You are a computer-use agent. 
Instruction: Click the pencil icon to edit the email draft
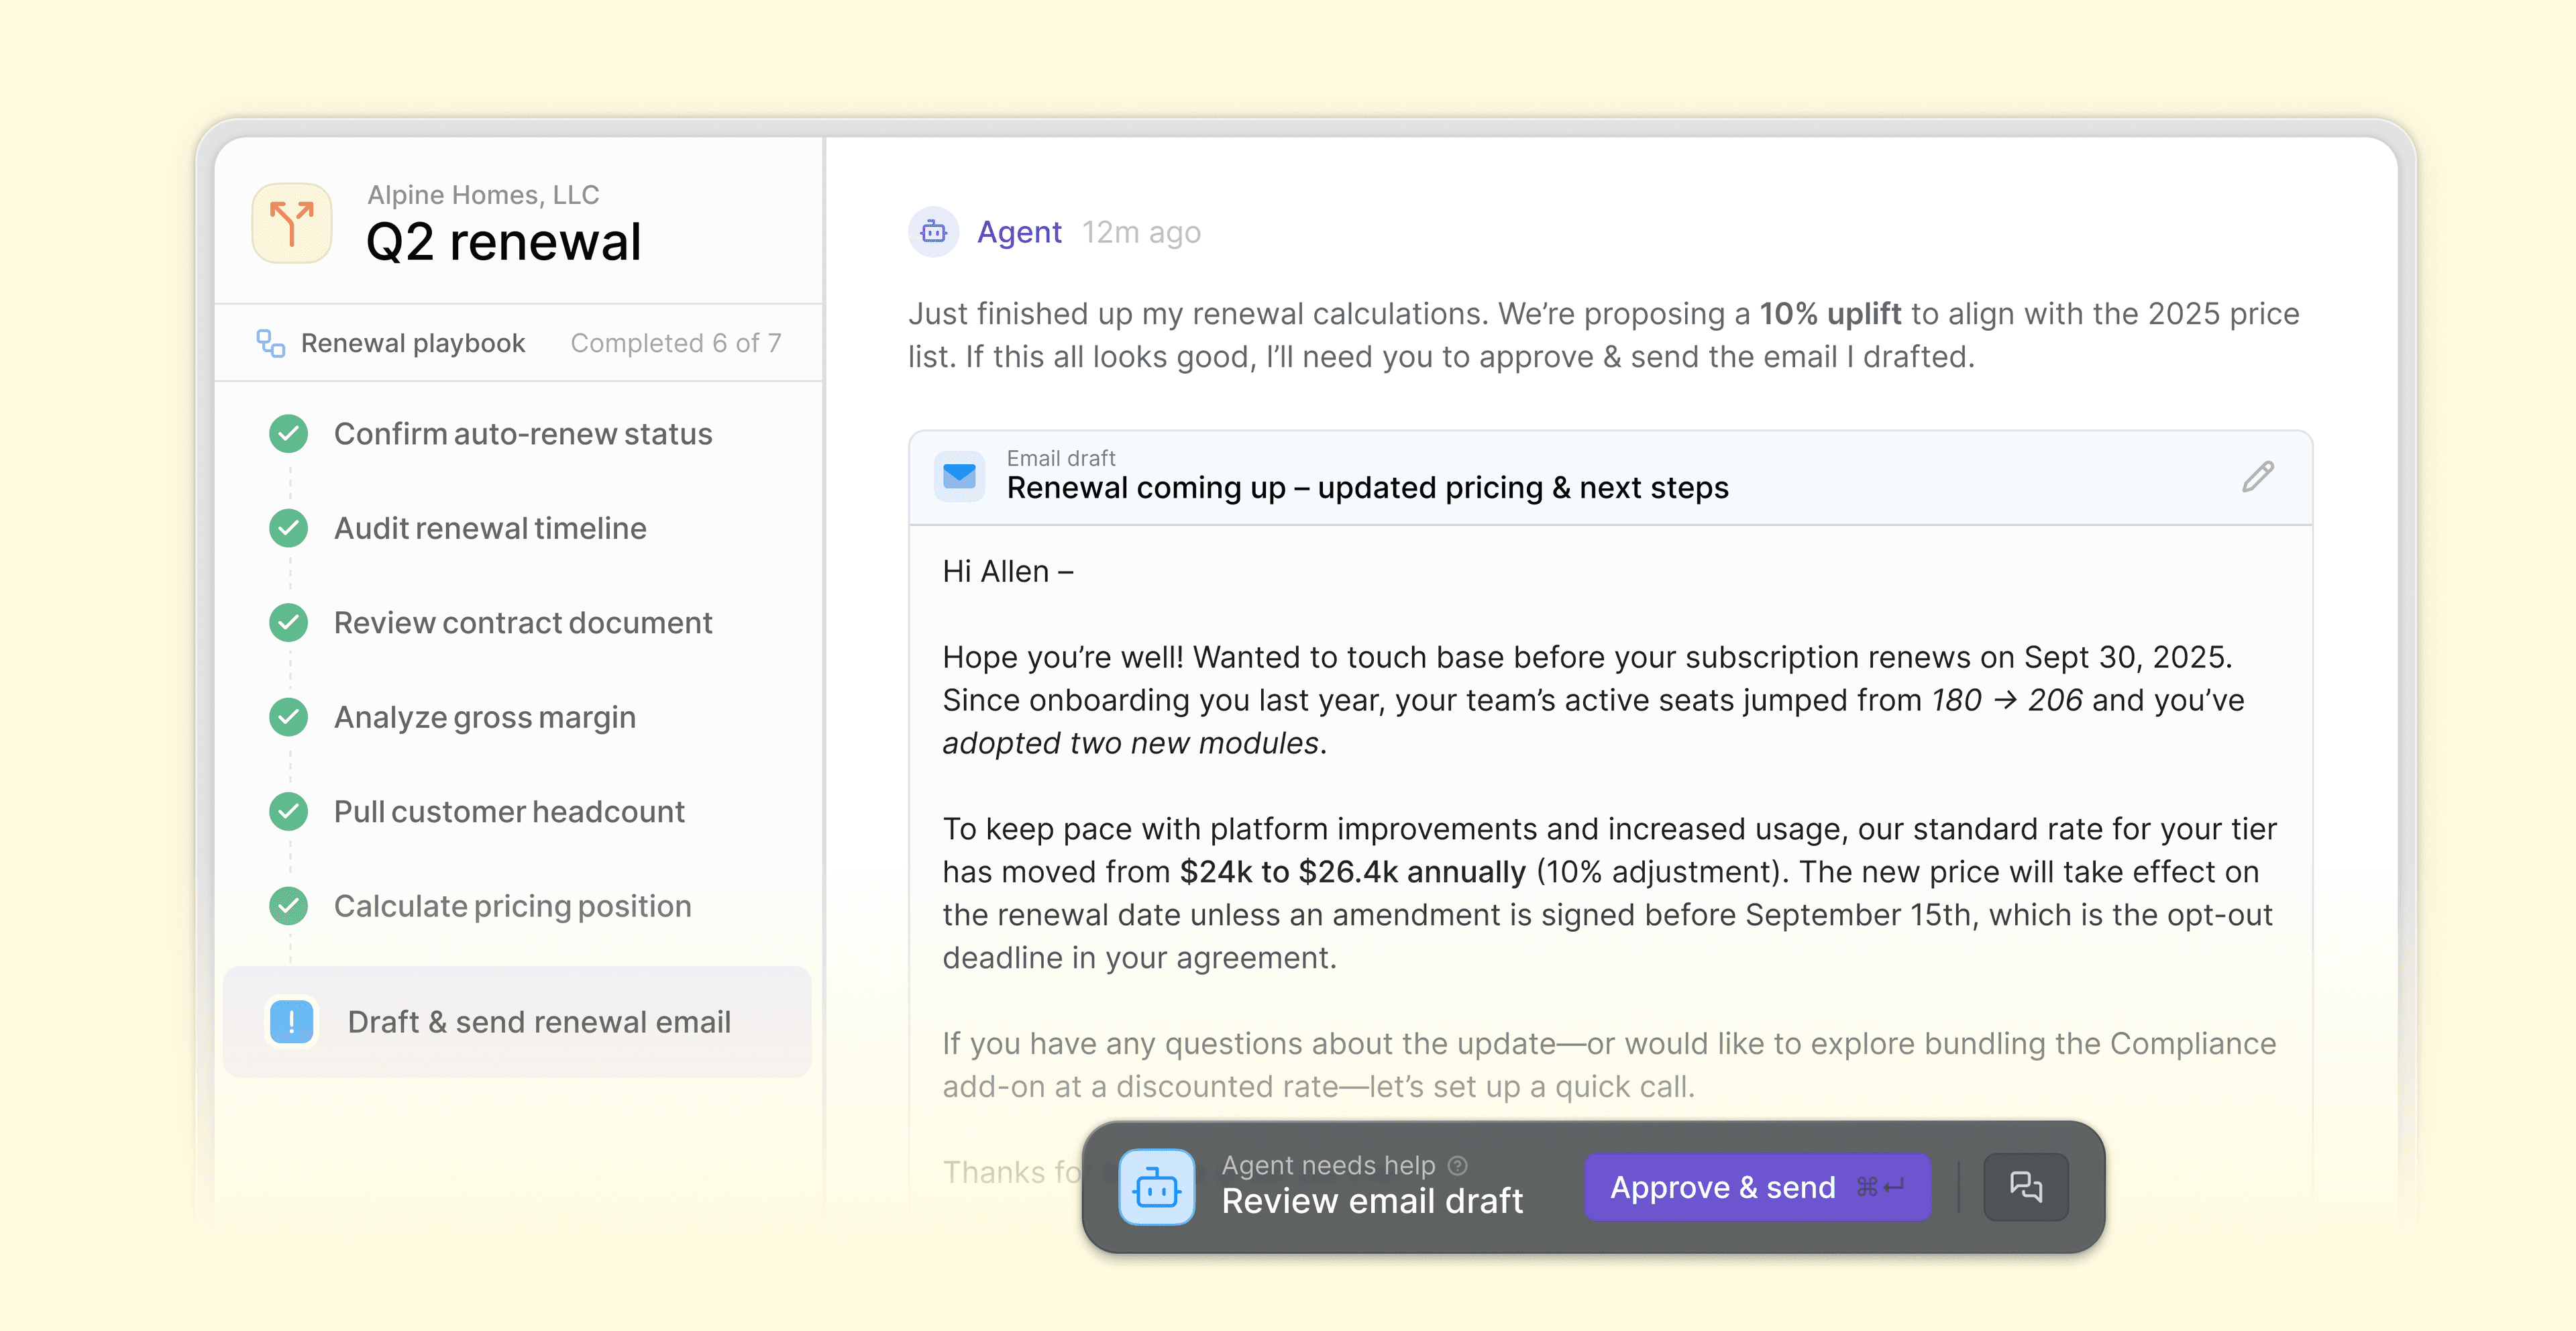tap(2257, 477)
